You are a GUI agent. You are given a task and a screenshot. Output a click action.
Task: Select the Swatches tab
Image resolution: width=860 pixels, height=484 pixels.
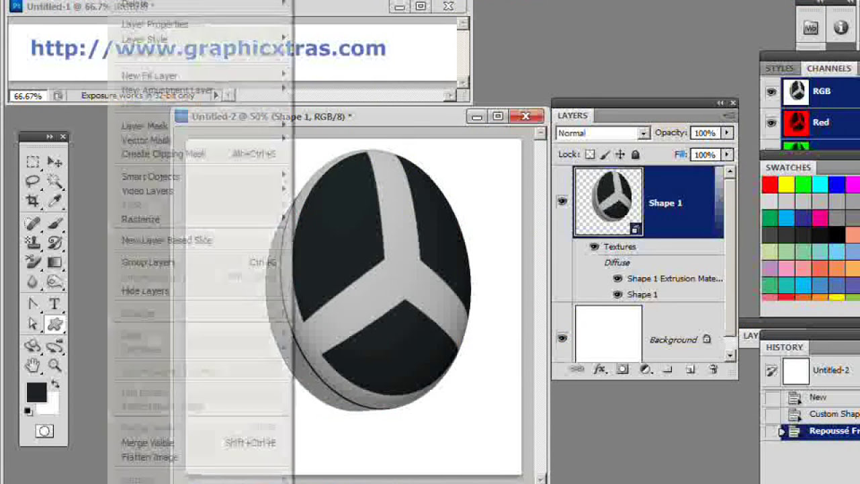pyautogui.click(x=788, y=167)
